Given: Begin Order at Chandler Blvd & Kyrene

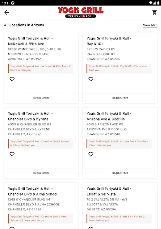Looking at the screenshot, I should [41, 173].
